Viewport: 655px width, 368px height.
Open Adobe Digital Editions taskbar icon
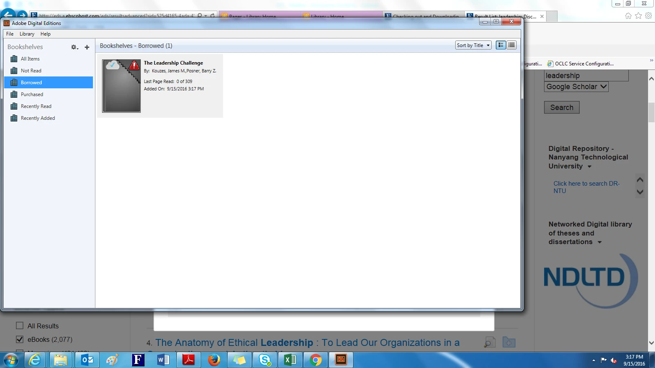pos(341,360)
